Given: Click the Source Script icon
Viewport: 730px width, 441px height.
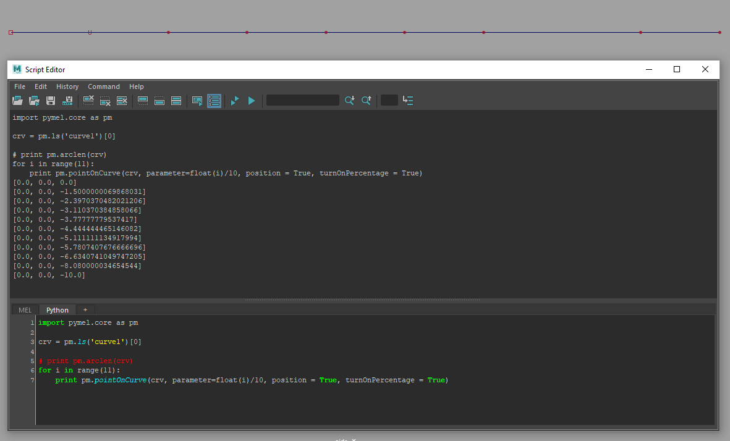Looking at the screenshot, I should point(34,101).
